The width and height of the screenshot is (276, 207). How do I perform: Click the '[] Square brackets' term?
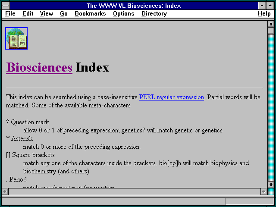pos(30,155)
